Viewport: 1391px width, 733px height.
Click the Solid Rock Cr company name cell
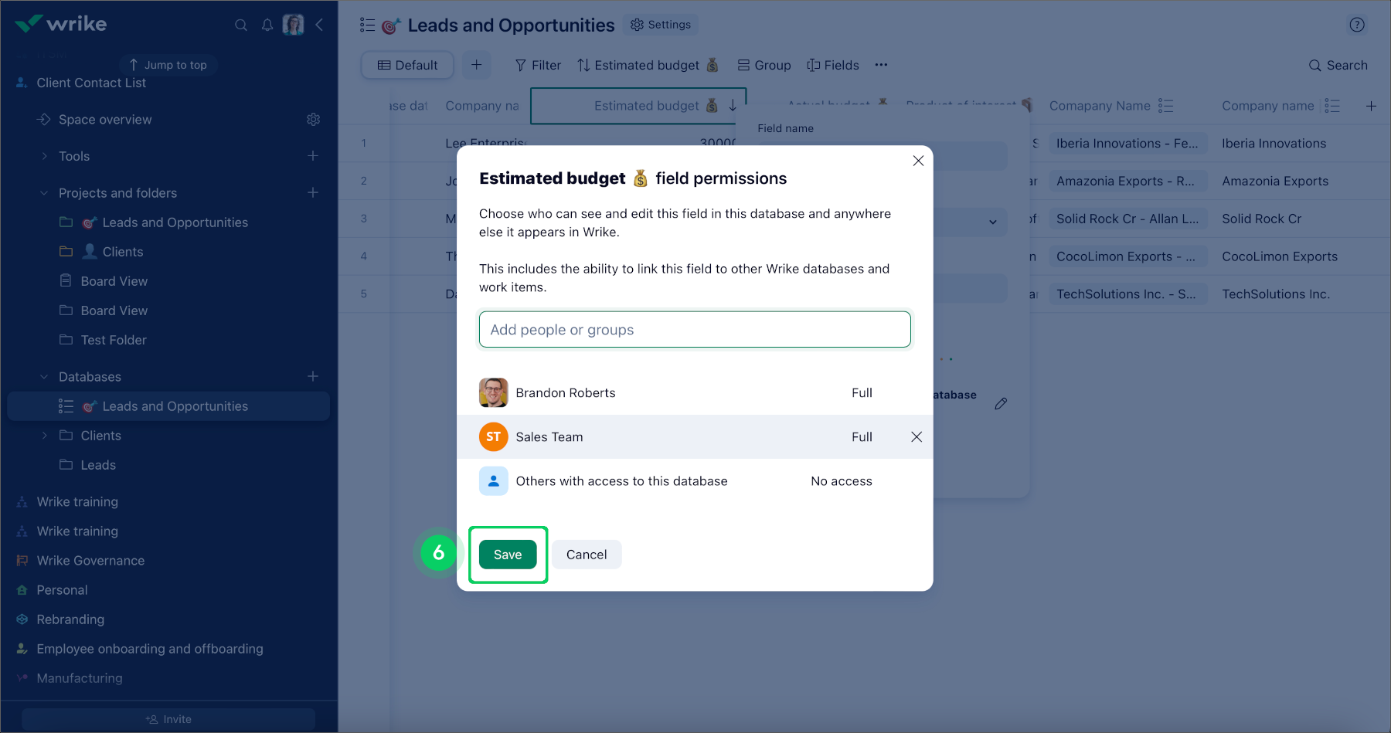[1262, 219]
